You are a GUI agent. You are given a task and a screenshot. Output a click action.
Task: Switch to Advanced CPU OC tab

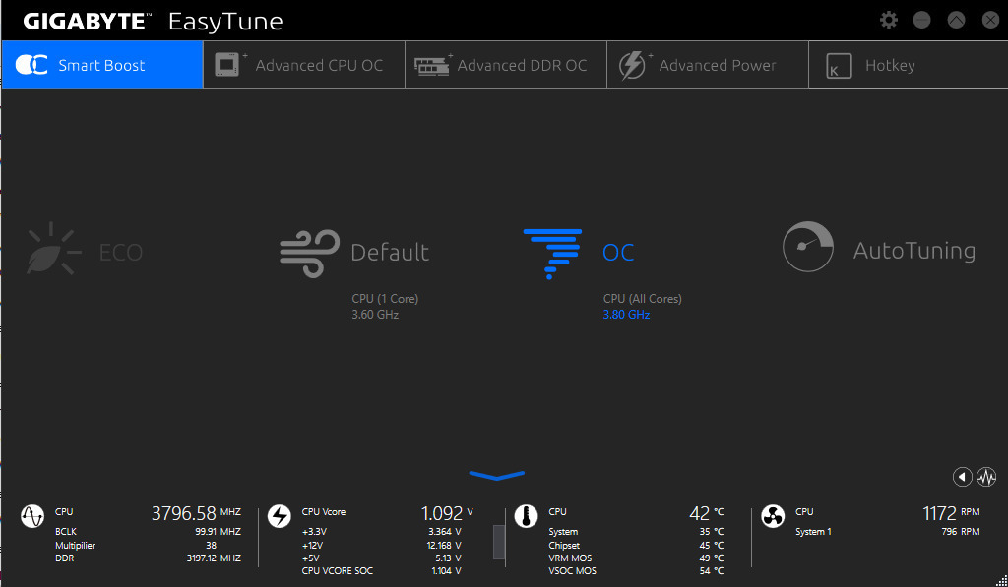click(304, 65)
